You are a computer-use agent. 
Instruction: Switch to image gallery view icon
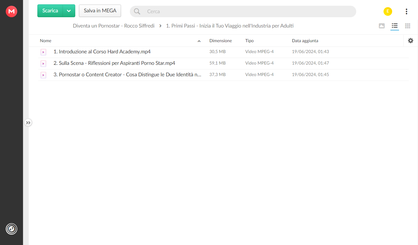click(382, 26)
